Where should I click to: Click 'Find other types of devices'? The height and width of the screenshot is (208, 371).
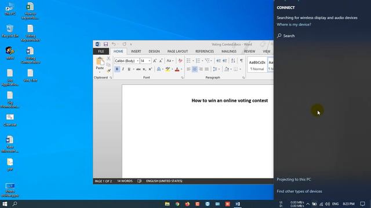[299, 191]
